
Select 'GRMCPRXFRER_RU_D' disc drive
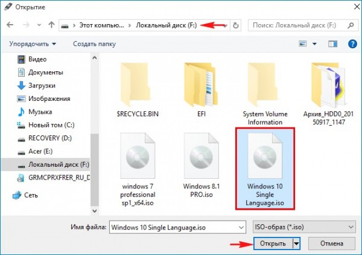[53, 178]
